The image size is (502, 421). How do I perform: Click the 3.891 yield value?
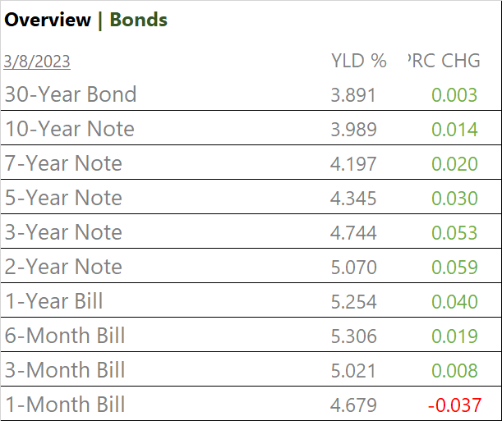click(353, 94)
